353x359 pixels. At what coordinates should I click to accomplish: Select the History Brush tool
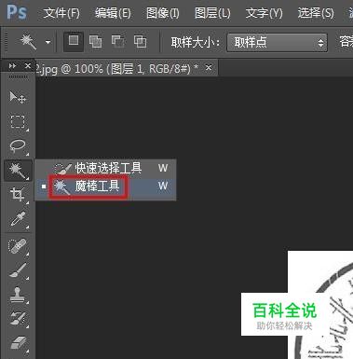[18, 319]
